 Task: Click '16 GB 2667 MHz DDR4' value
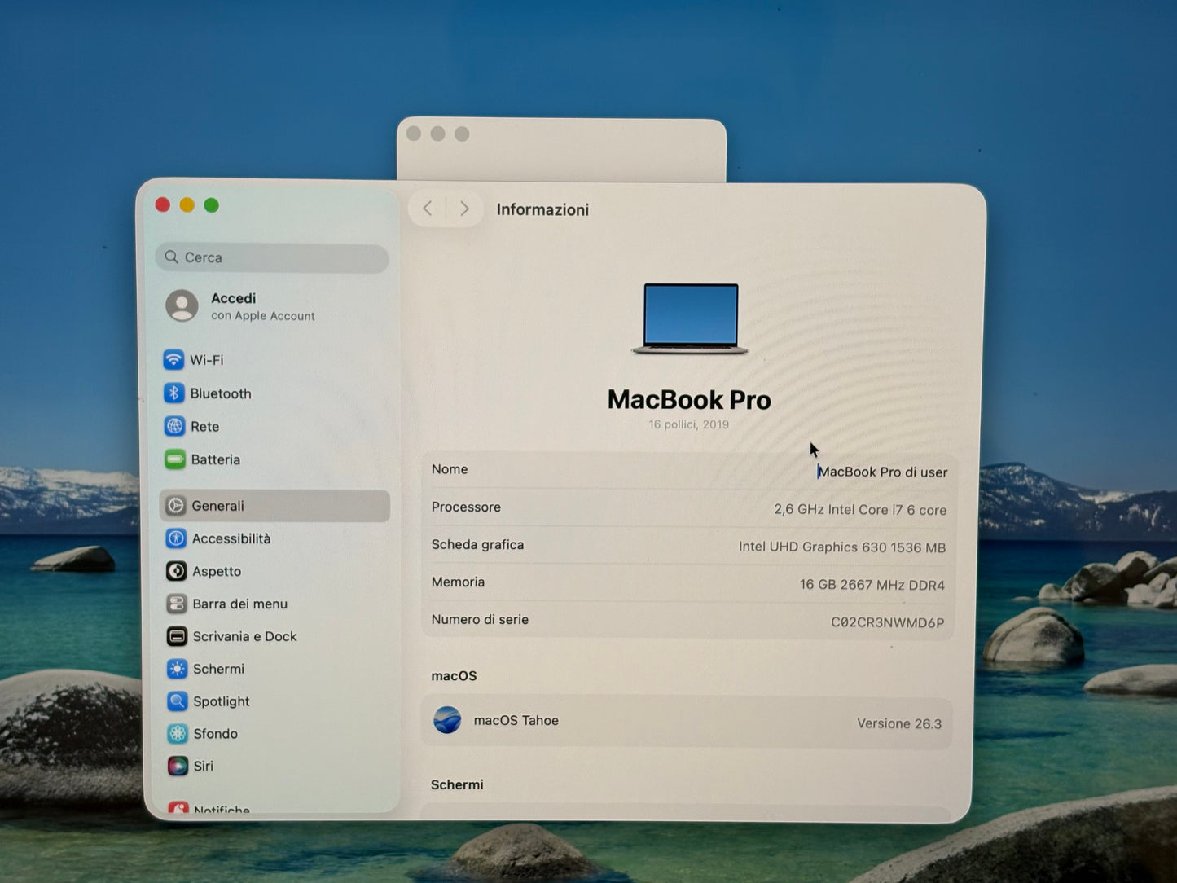pos(872,585)
